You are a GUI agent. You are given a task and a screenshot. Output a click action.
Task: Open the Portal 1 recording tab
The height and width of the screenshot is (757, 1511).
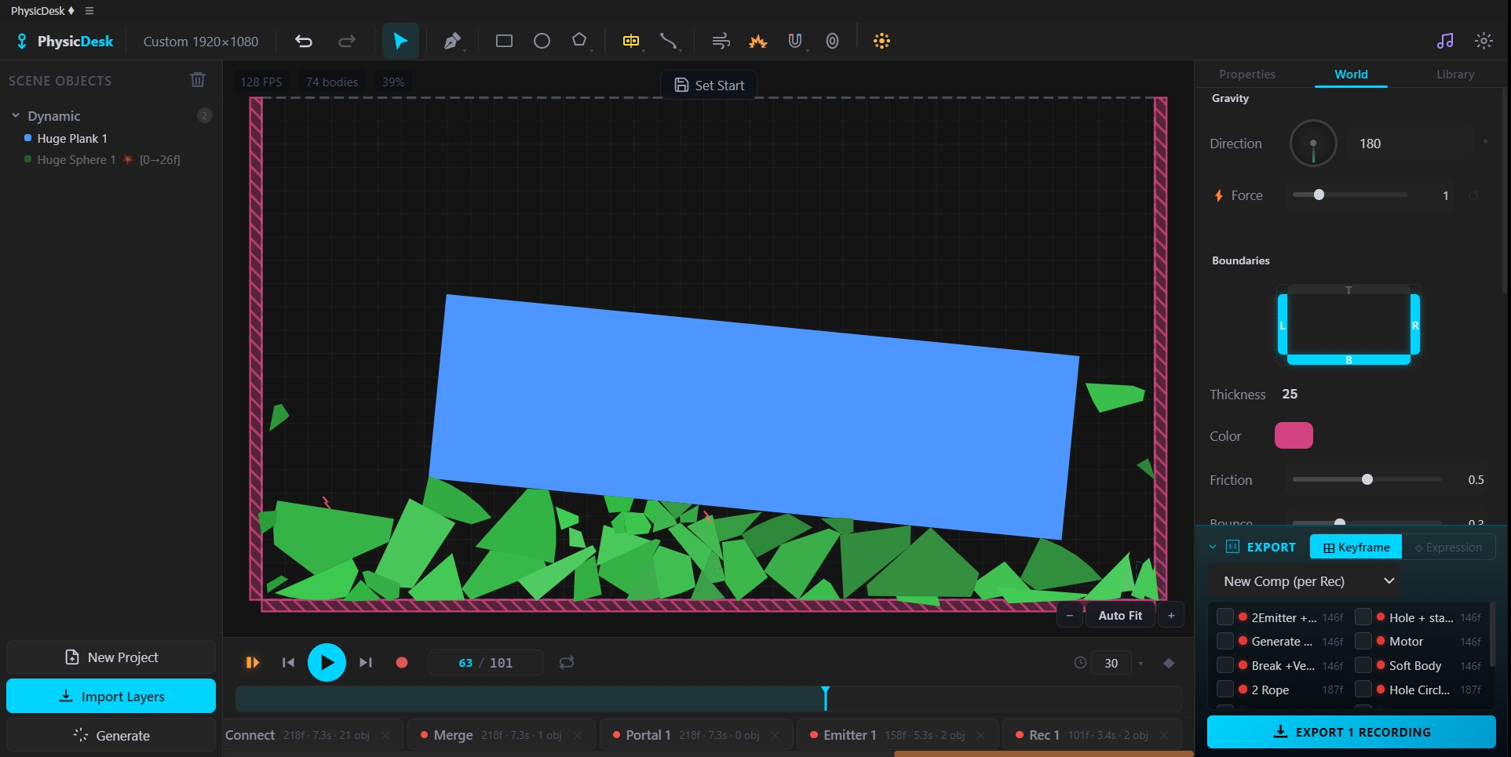tap(696, 735)
